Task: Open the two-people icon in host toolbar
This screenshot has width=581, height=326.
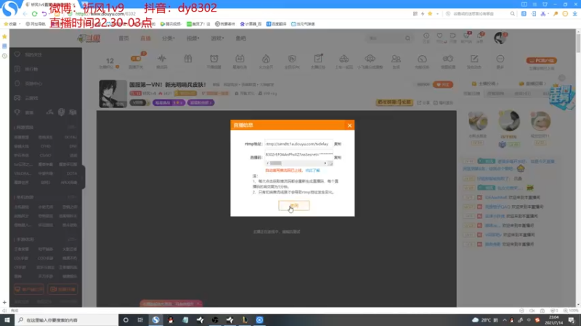Action: [x=396, y=59]
